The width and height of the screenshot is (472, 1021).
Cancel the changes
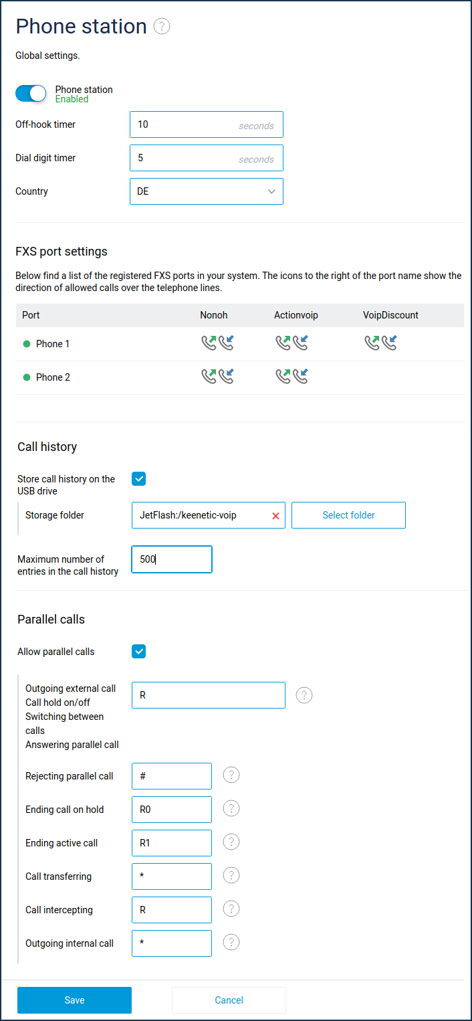click(229, 1000)
